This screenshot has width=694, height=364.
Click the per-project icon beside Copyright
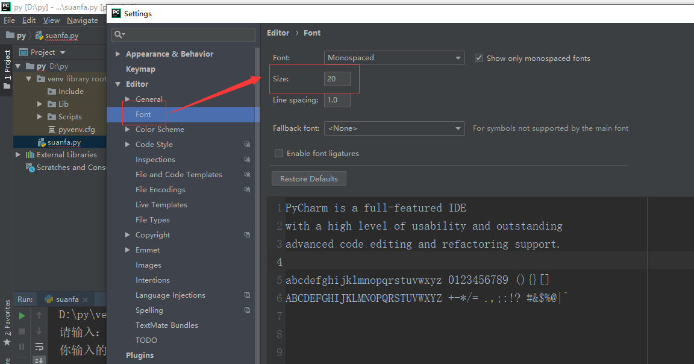[x=248, y=234]
